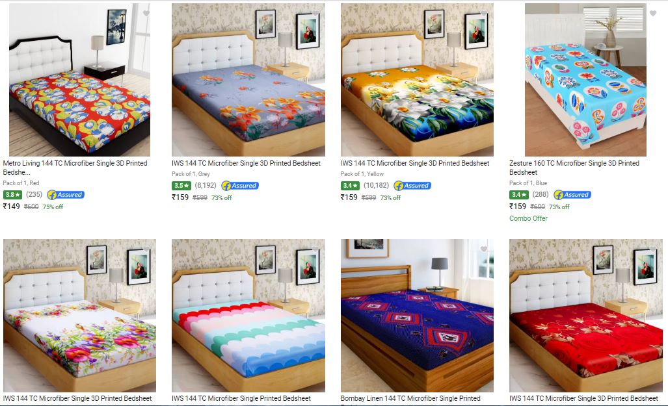This screenshot has height=406, width=668.
Task: Add the blue Zesture bedsheet to wishlist
Action: pos(653,14)
